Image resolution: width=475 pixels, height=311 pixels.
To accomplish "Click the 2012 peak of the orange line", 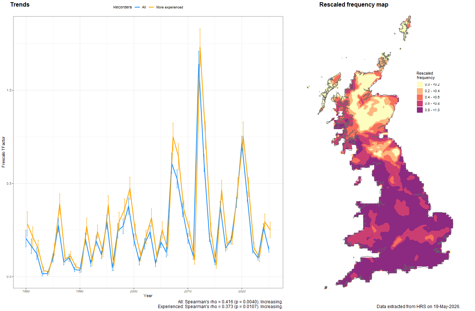I will (200, 47).
